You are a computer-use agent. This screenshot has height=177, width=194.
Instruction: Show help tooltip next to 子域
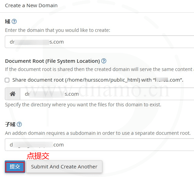tap(19, 124)
